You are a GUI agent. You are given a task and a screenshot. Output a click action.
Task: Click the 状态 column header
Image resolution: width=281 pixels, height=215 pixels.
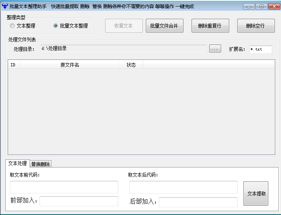click(x=131, y=65)
